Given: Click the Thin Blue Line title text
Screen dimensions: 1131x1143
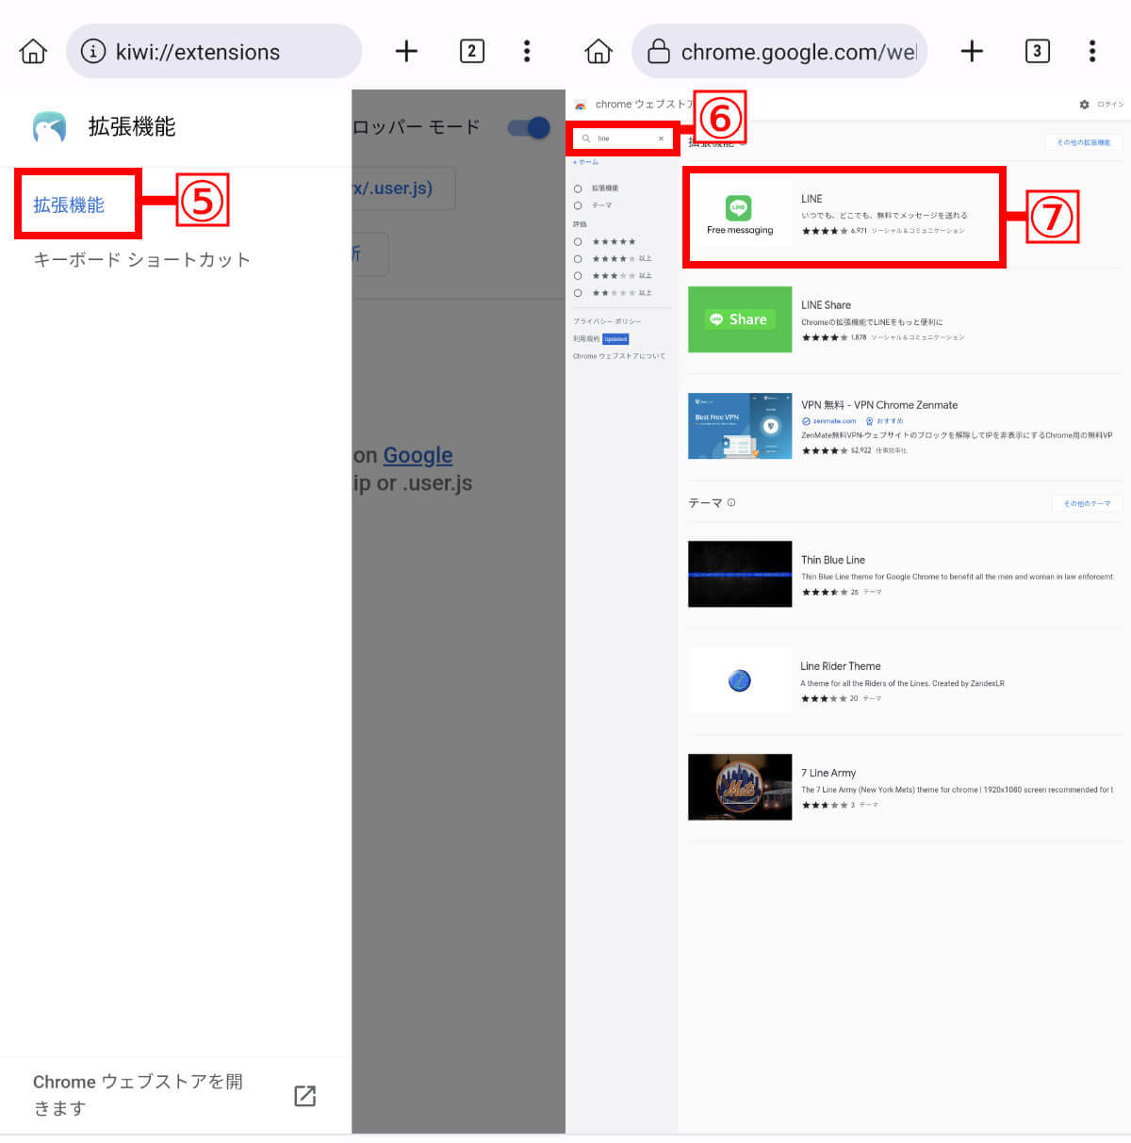Looking at the screenshot, I should (833, 560).
